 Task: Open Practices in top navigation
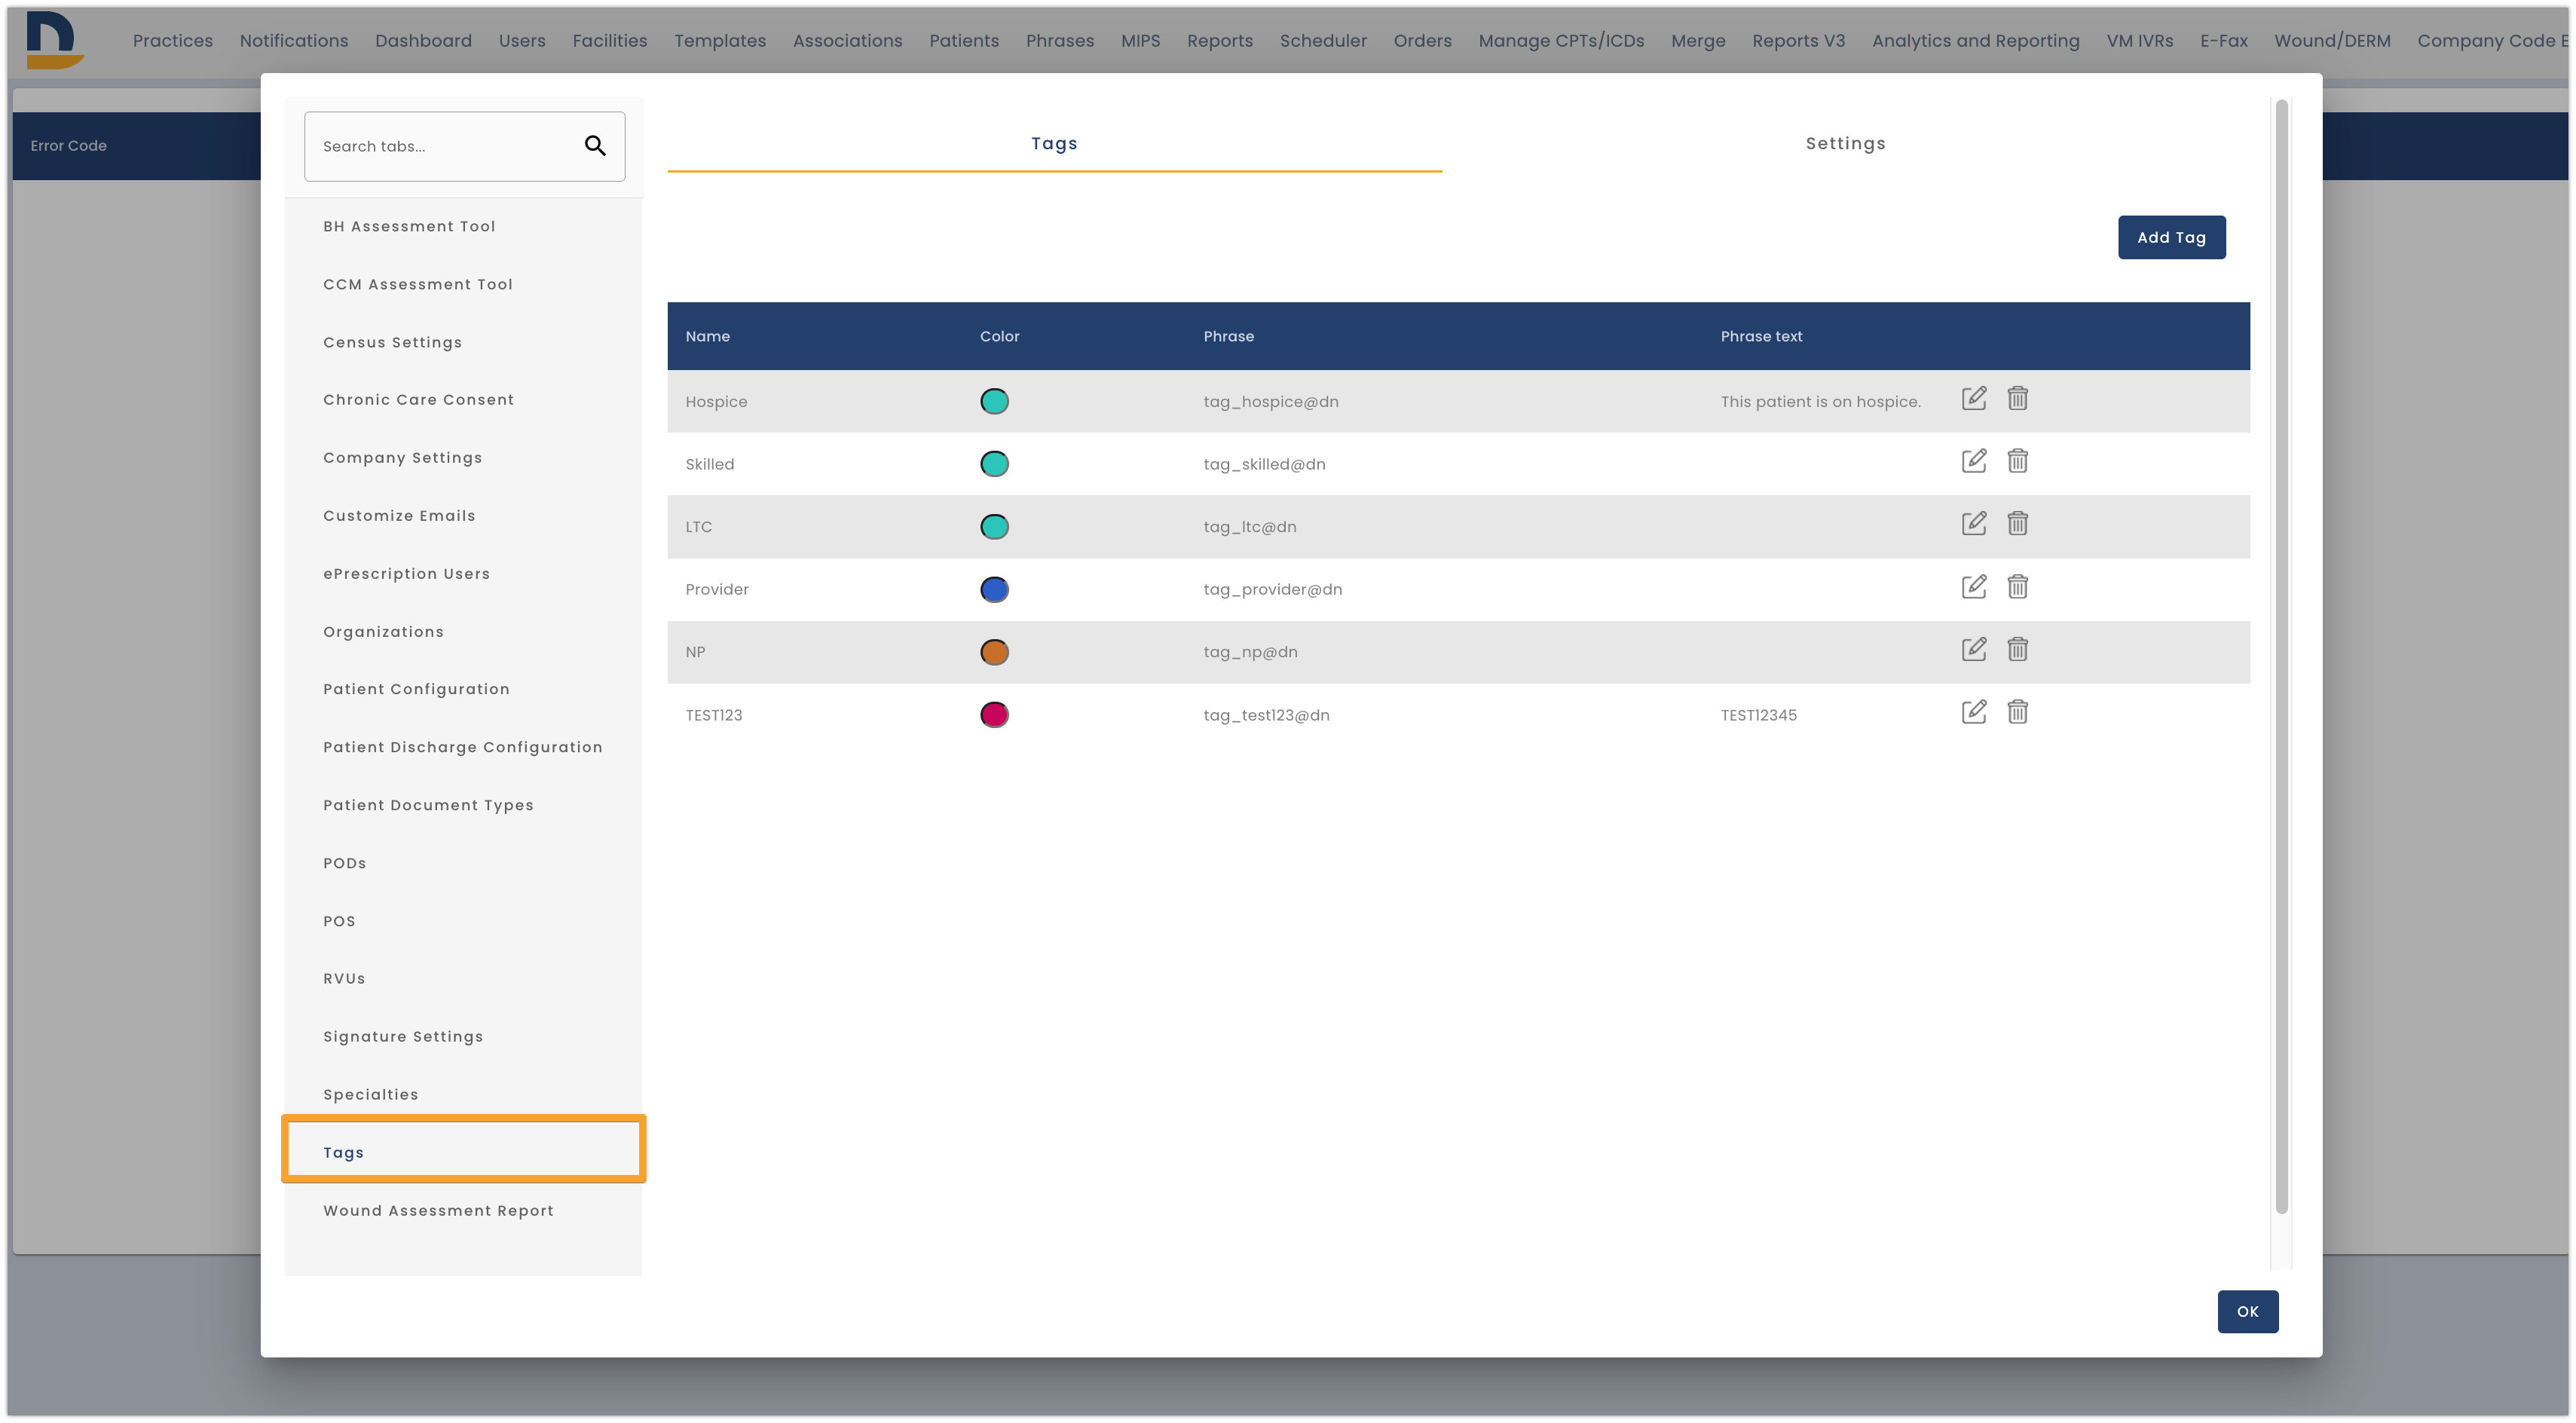(x=173, y=41)
